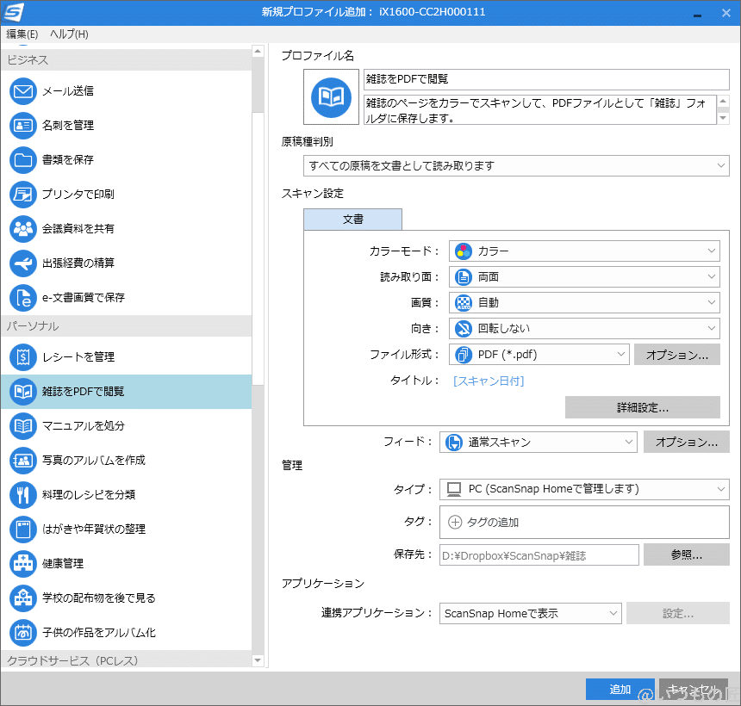Open 詳細設定 settings
Viewport: 741px width, 706px height.
pyautogui.click(x=642, y=406)
